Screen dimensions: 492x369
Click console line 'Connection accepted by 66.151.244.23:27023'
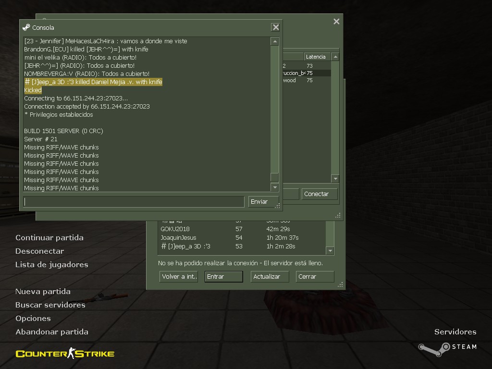[87, 106]
